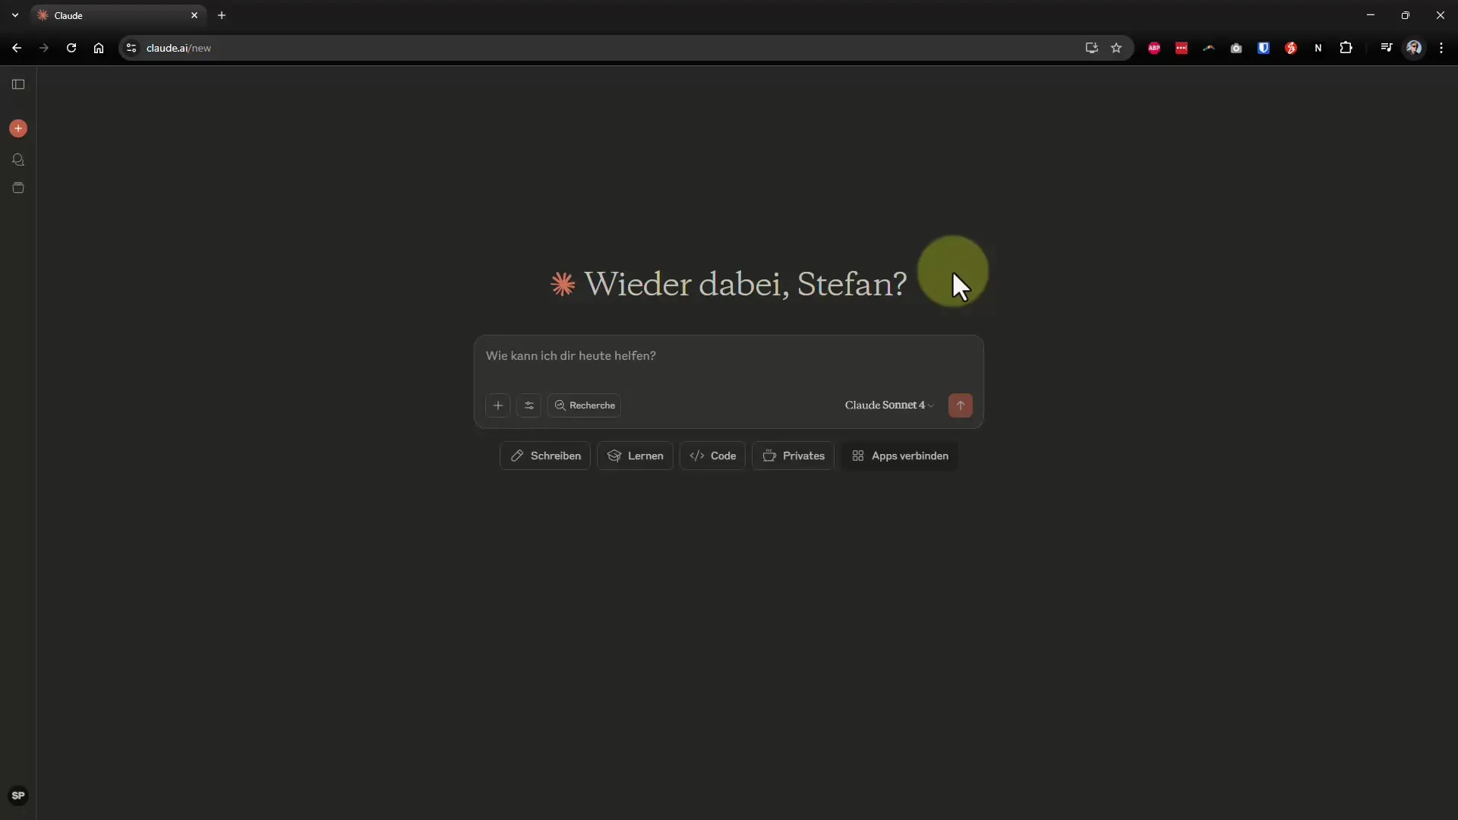The height and width of the screenshot is (820, 1458).
Task: Send the message with the arrow button
Action: pos(961,405)
